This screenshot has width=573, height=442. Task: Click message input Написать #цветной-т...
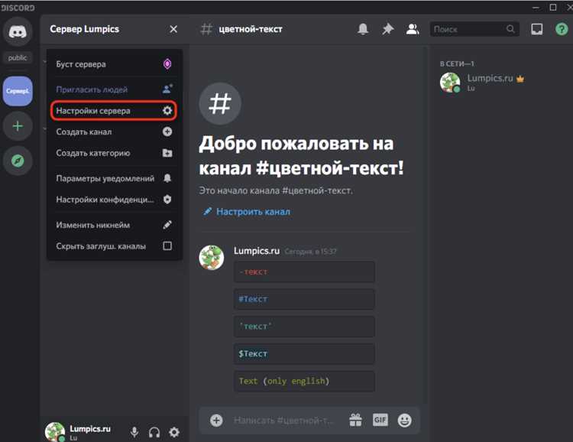point(283,421)
